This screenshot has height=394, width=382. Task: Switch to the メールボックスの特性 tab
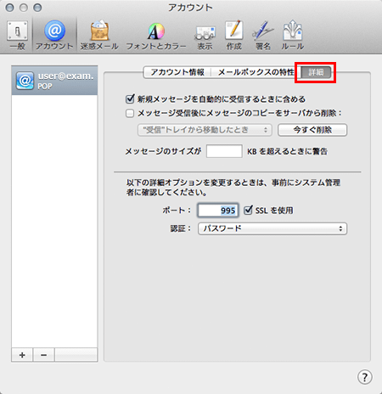(256, 72)
